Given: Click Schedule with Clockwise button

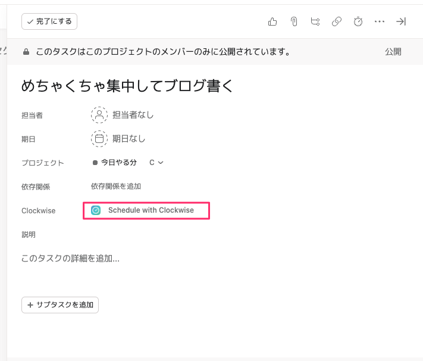Looking at the screenshot, I should tap(146, 210).
